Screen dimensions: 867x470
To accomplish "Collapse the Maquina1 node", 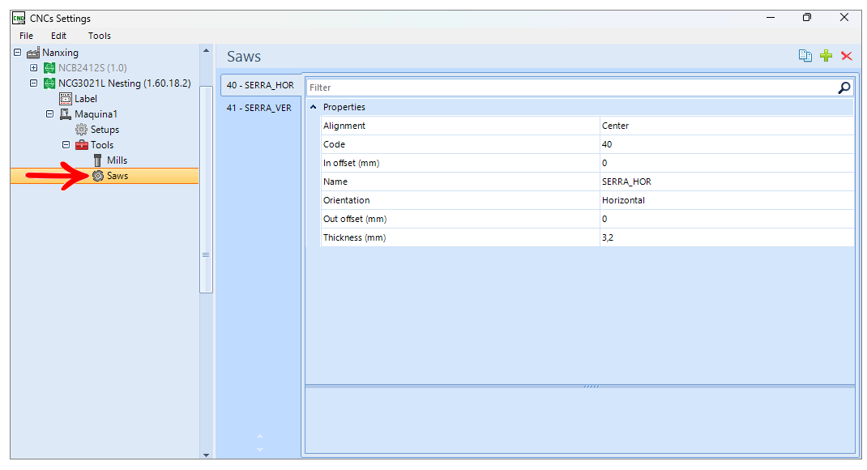I will click(49, 114).
